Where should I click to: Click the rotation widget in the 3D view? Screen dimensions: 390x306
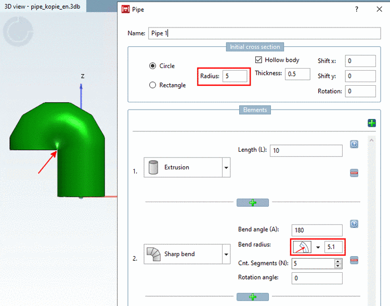[x=18, y=32]
